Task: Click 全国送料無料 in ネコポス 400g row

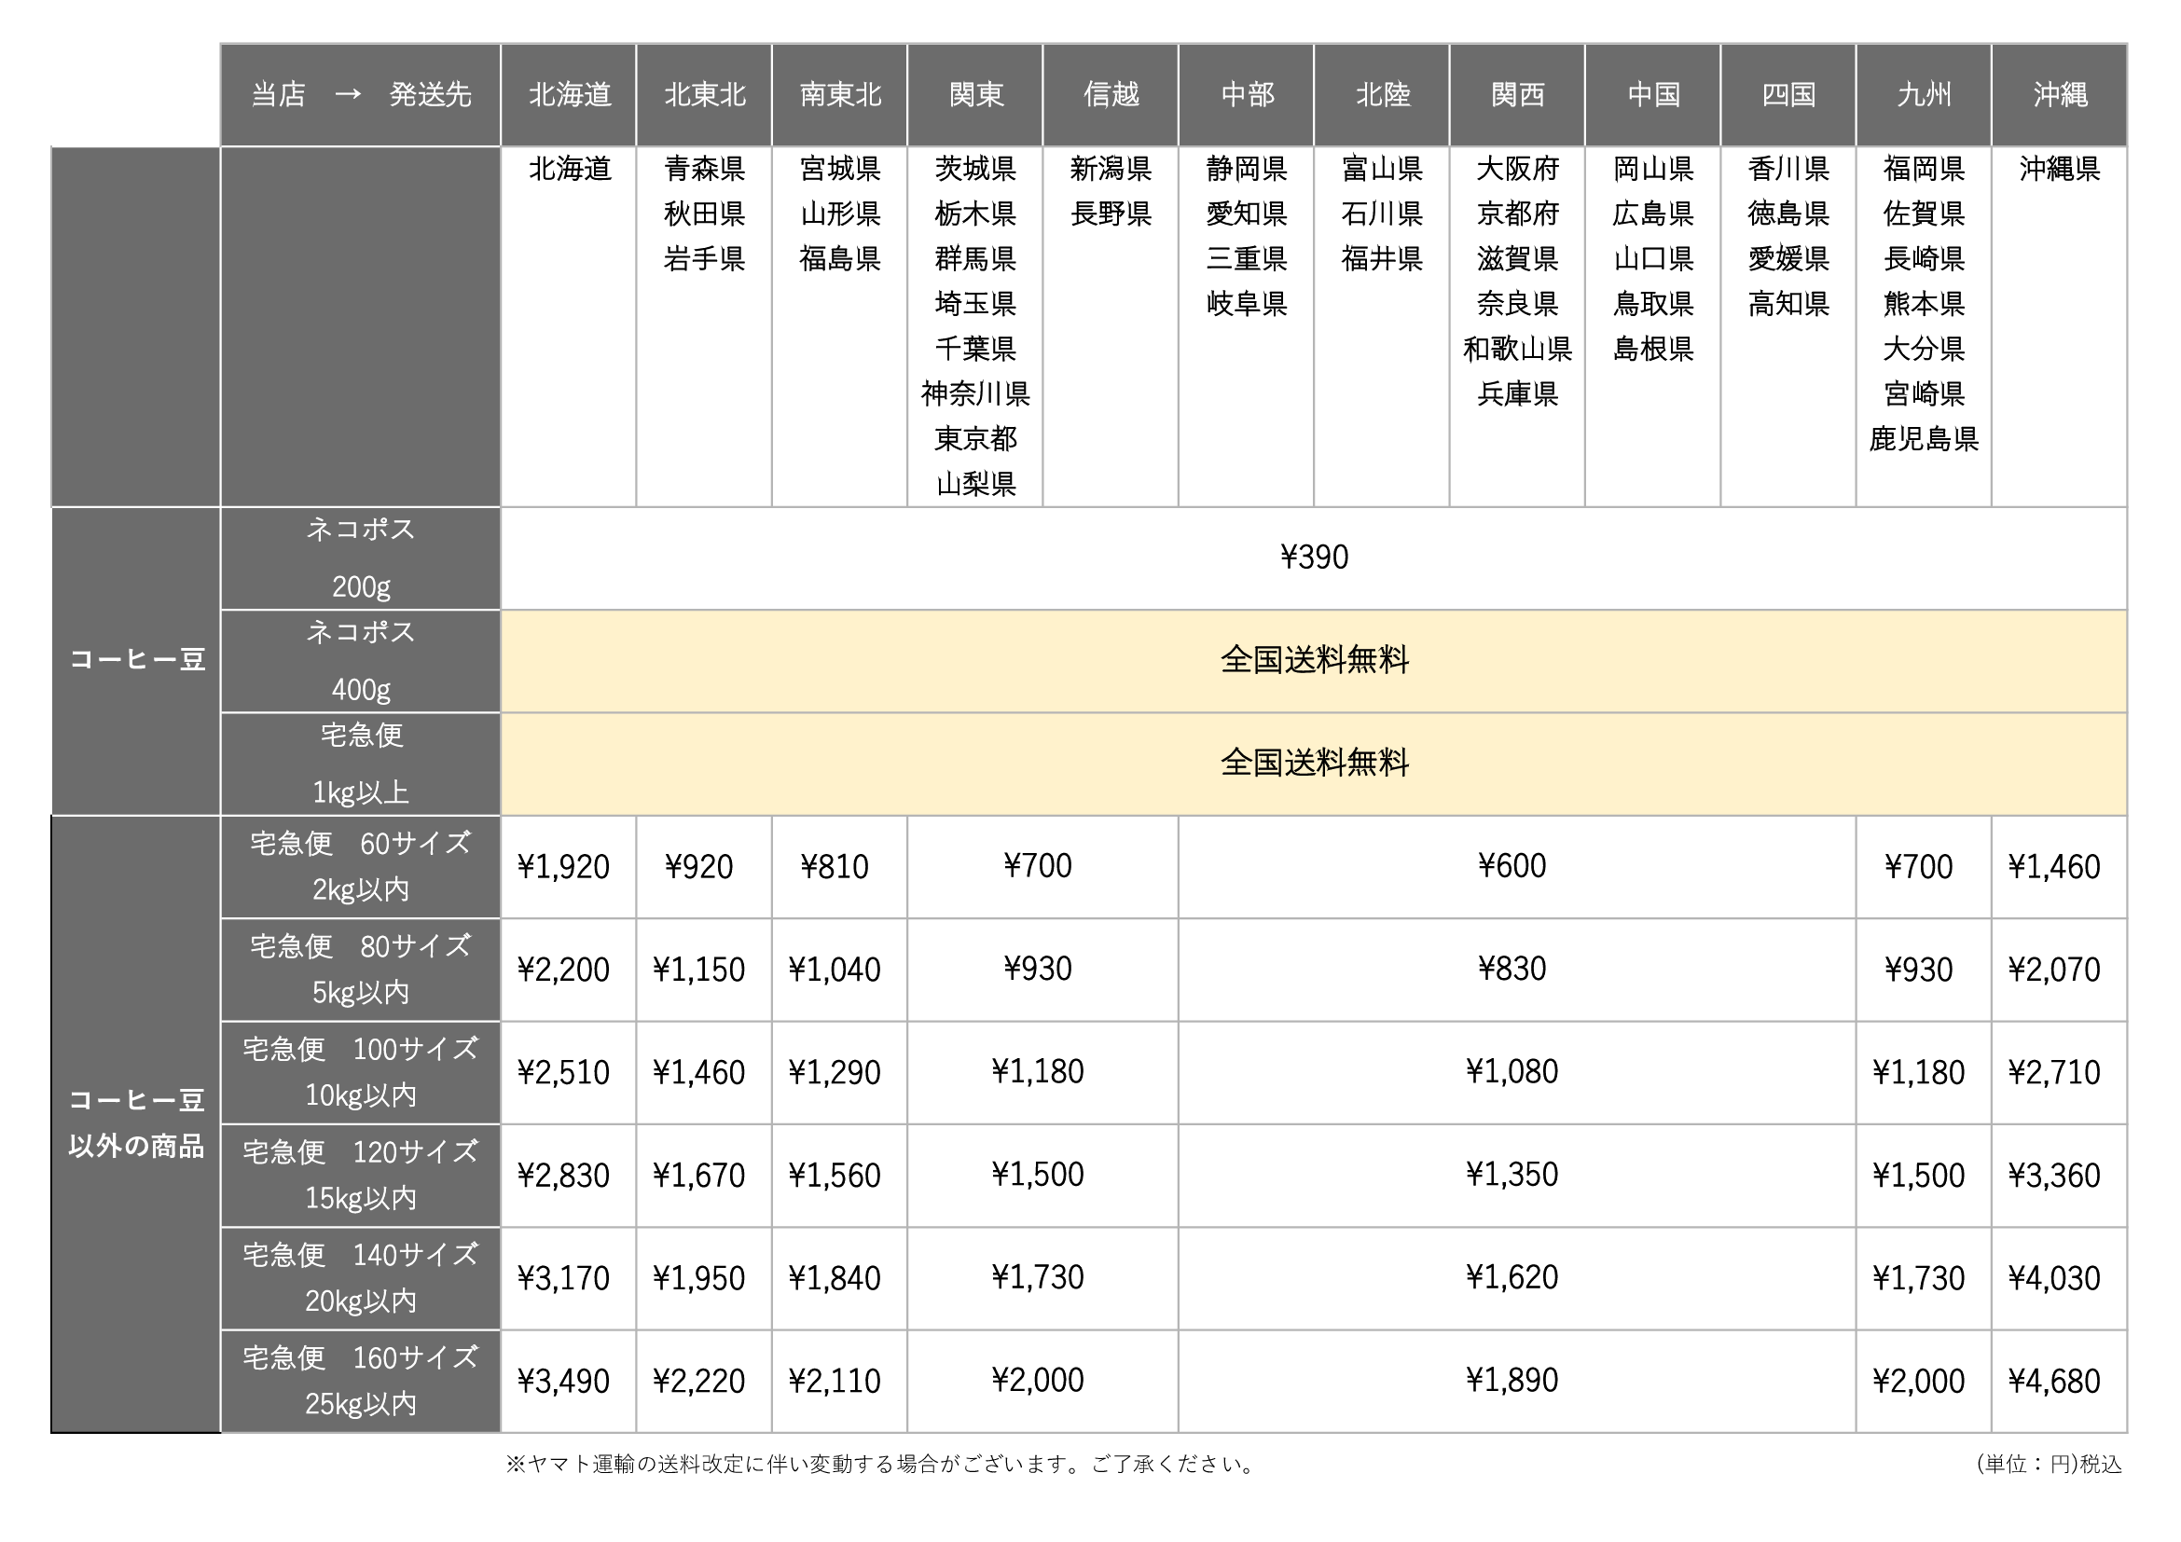Action: (x=1314, y=660)
